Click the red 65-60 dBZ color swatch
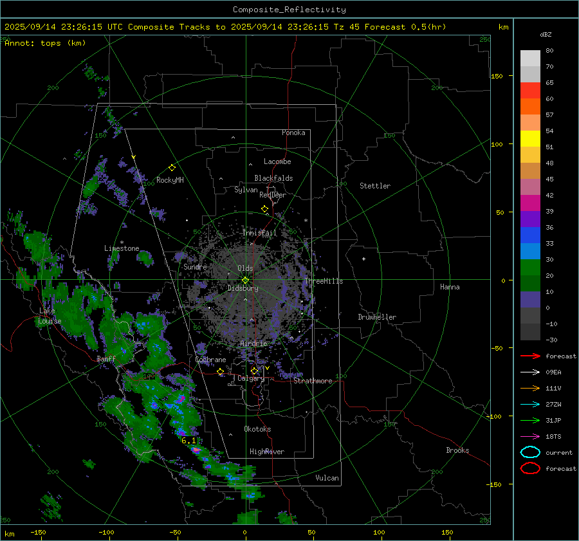 pos(530,91)
